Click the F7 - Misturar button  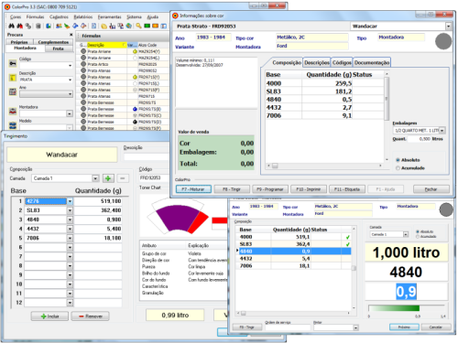[193, 189]
